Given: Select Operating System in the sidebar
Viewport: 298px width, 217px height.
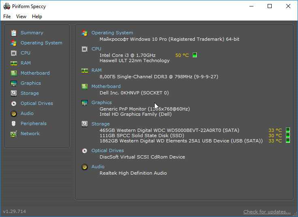Looking at the screenshot, I should (x=41, y=43).
